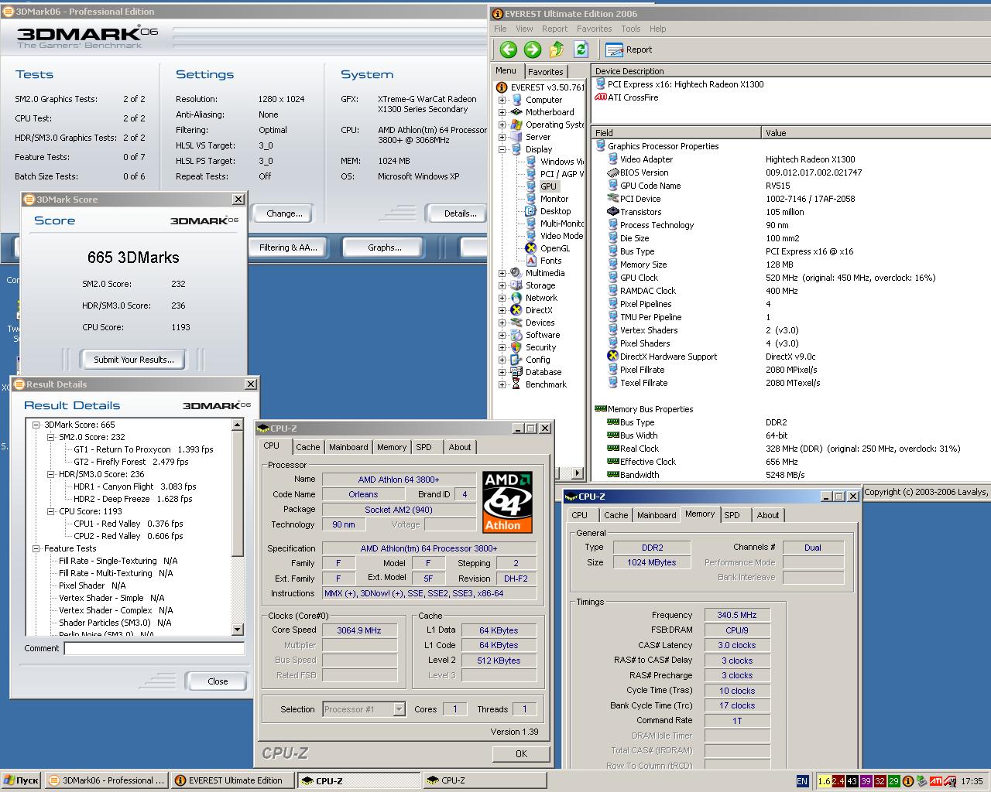Image resolution: width=991 pixels, height=792 pixels.
Task: Click the Refresh icon in EVEREST toolbar
Action: 581,49
